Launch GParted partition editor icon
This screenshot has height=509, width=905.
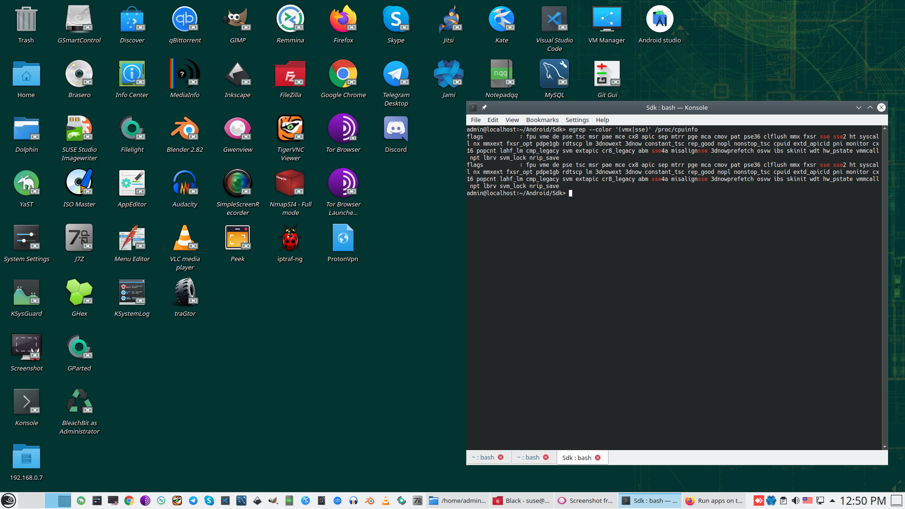click(79, 347)
